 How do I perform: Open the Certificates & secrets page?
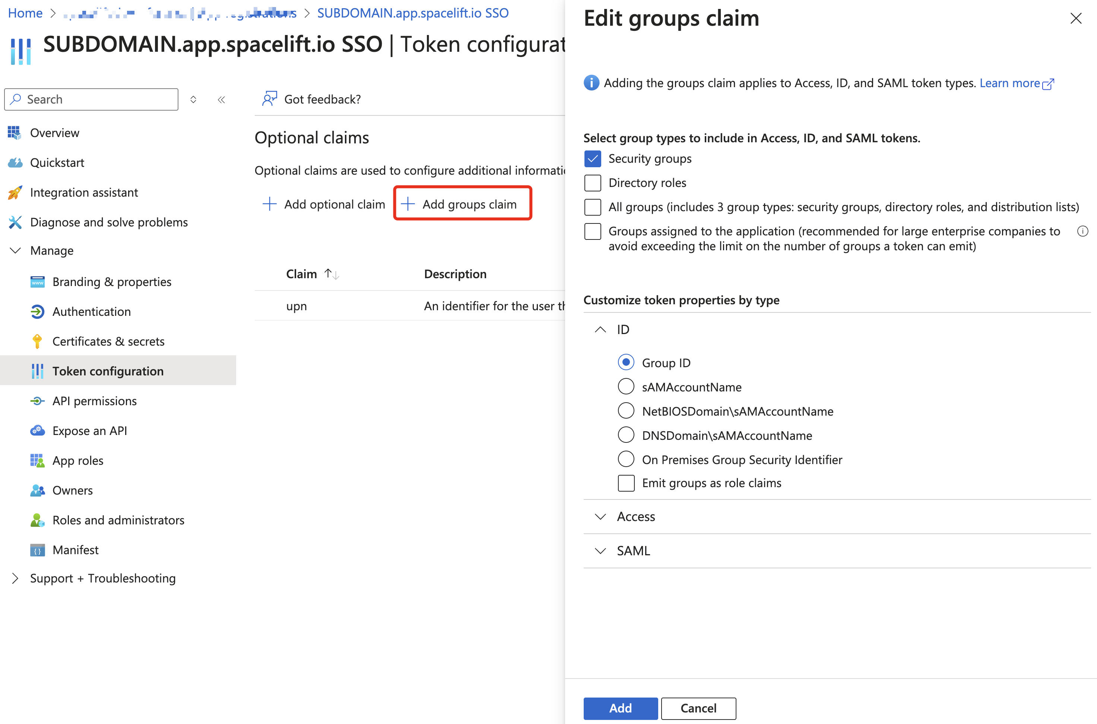108,341
